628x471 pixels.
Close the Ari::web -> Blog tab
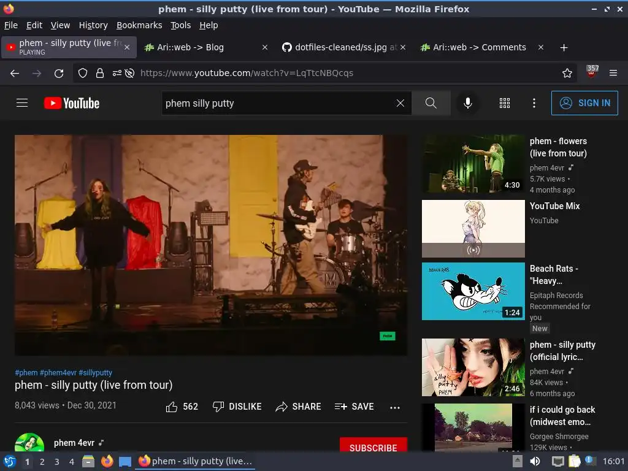coord(265,47)
